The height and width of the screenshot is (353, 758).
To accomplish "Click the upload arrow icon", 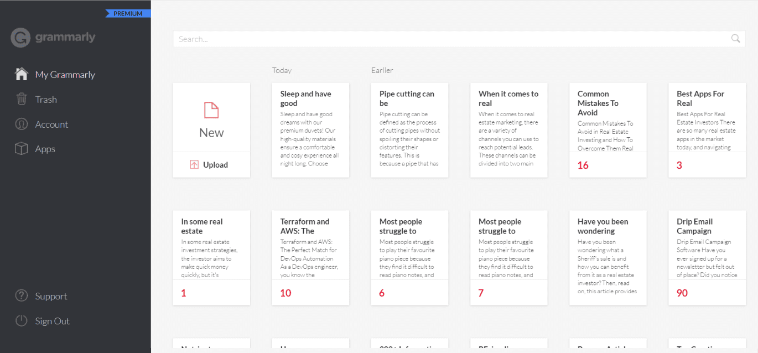I will pyautogui.click(x=194, y=165).
